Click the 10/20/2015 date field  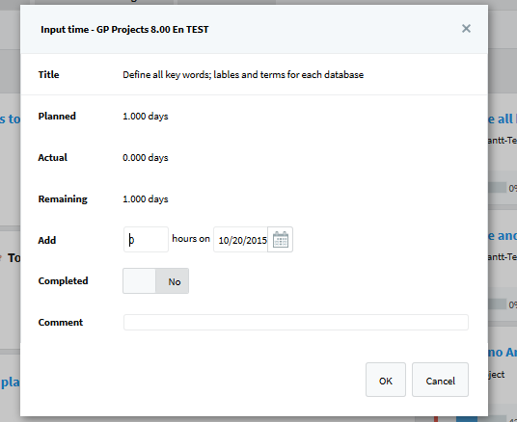241,240
